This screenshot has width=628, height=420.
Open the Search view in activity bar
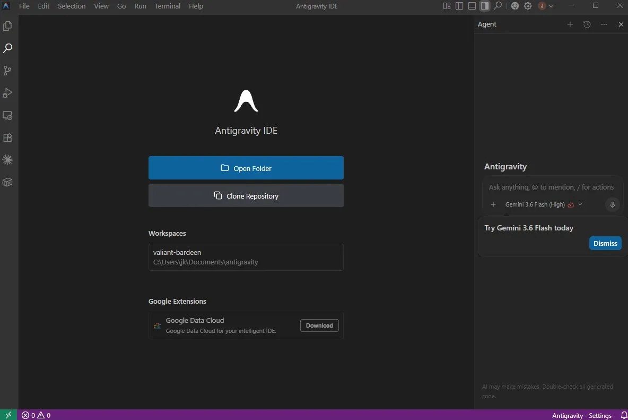pyautogui.click(x=7, y=48)
